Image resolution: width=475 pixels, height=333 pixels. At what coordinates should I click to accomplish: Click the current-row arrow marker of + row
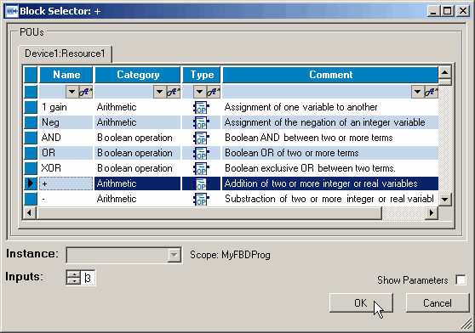pyautogui.click(x=31, y=183)
